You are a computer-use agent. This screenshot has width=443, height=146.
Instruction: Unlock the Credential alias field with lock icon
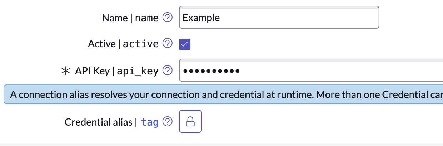click(x=190, y=122)
